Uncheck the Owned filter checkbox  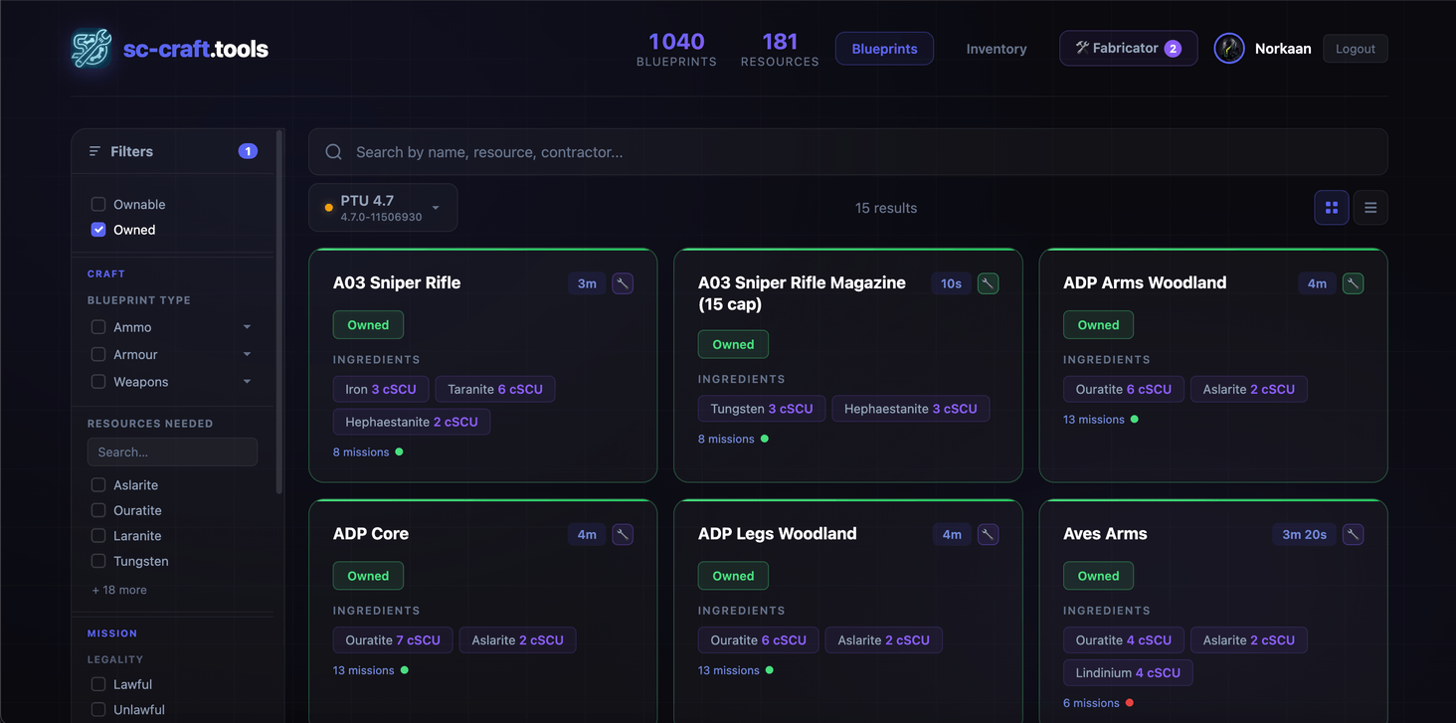click(x=98, y=230)
